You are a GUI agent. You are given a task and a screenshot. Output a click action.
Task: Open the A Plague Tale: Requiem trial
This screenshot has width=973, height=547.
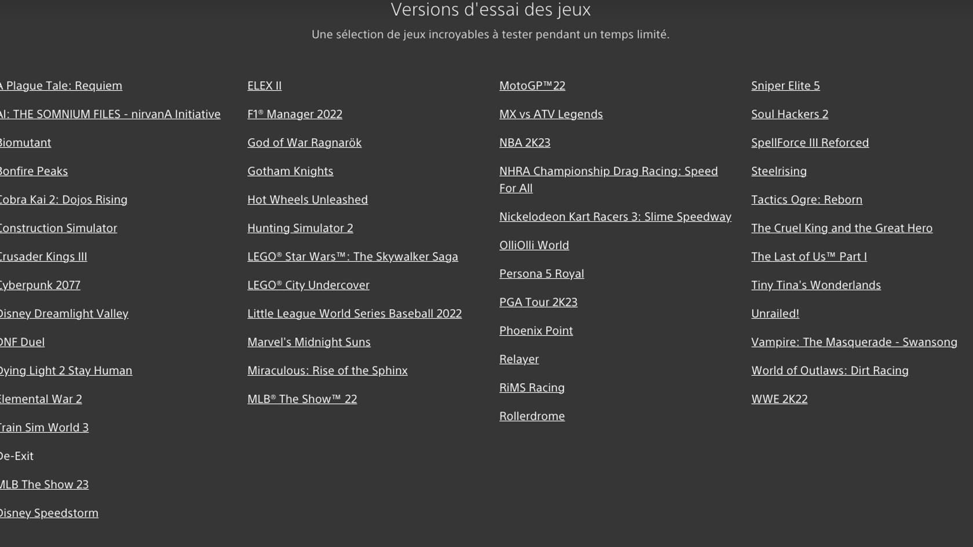point(61,86)
